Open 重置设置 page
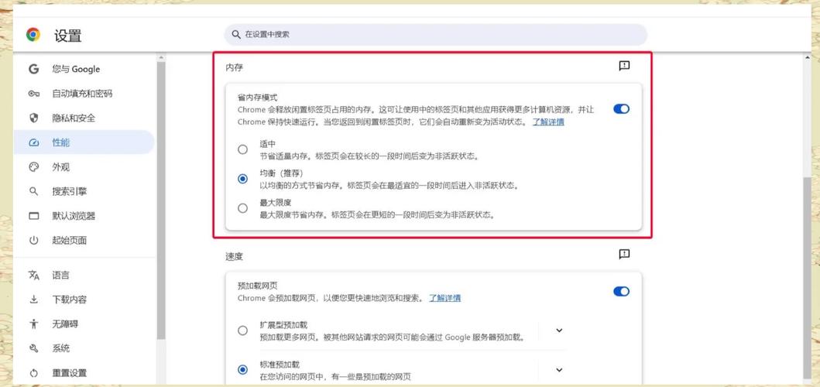 pyautogui.click(x=84, y=373)
